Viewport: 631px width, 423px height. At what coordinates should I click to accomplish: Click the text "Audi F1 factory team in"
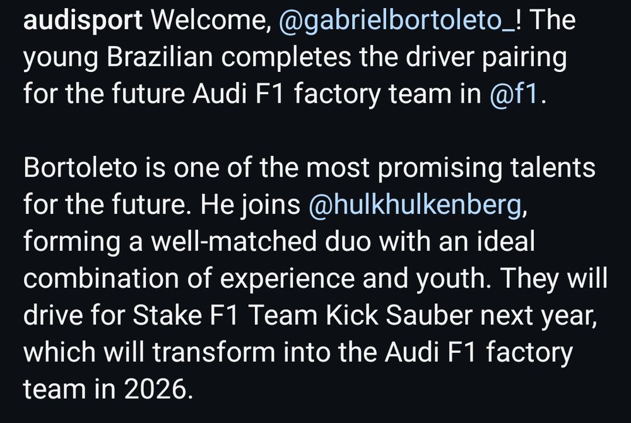(337, 94)
